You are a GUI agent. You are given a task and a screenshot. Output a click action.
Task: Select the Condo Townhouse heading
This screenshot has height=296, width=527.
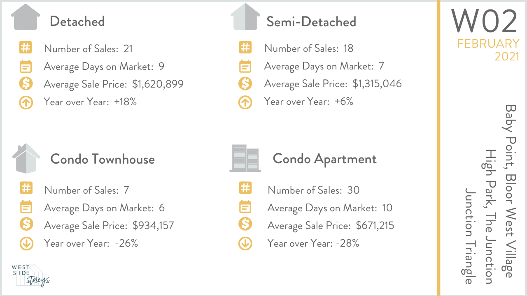(x=103, y=159)
